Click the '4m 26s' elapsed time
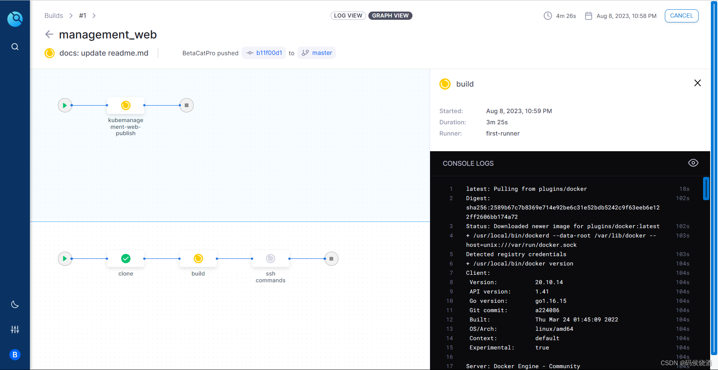The height and width of the screenshot is (370, 718). click(566, 16)
